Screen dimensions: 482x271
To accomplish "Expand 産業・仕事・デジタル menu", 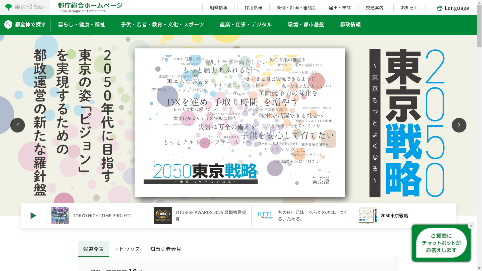I will (246, 25).
